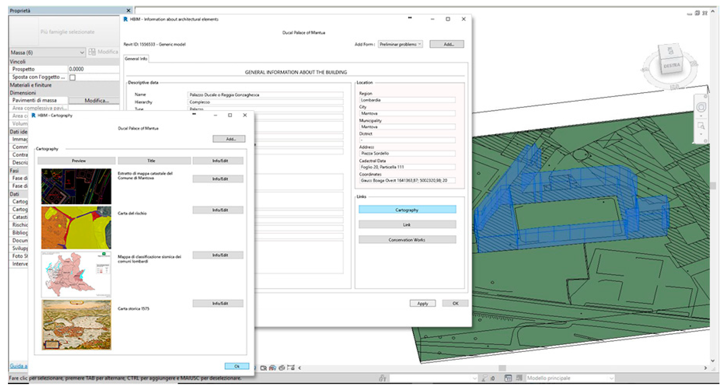
Task: Open temporary view properties in view control bar
Action: tap(264, 368)
